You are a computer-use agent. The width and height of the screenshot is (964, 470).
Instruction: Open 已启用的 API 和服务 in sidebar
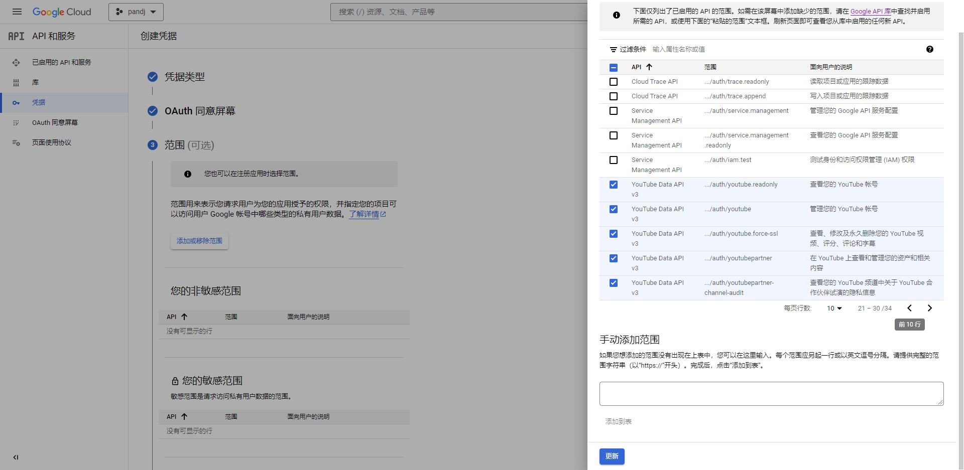pyautogui.click(x=61, y=62)
